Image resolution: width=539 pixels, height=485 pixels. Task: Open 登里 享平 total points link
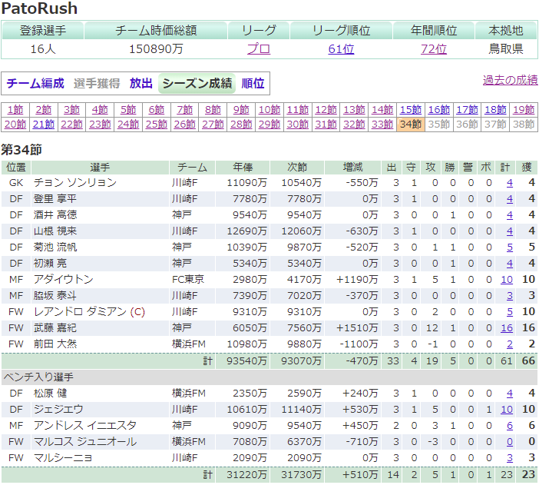tap(509, 199)
